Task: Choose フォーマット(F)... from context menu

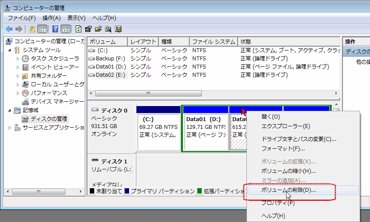Action: pos(283,149)
